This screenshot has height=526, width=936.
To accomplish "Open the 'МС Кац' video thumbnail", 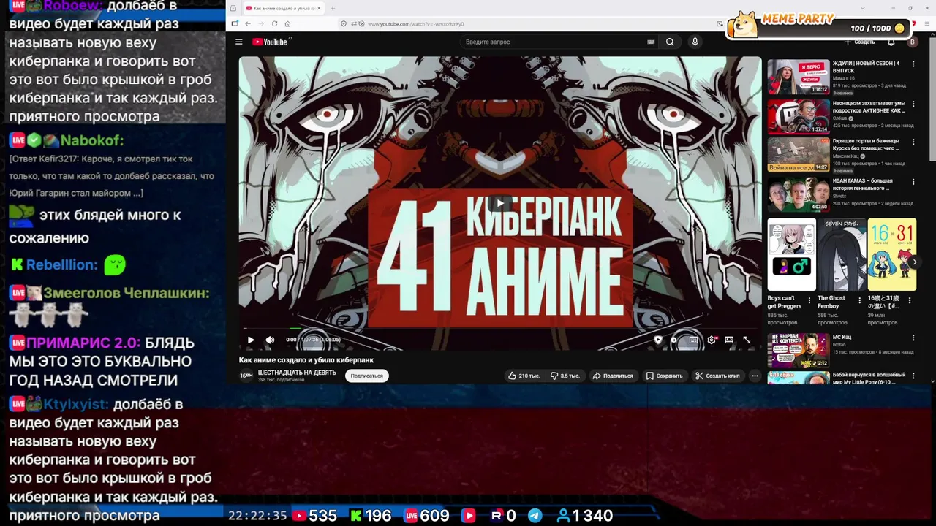I will (798, 351).
